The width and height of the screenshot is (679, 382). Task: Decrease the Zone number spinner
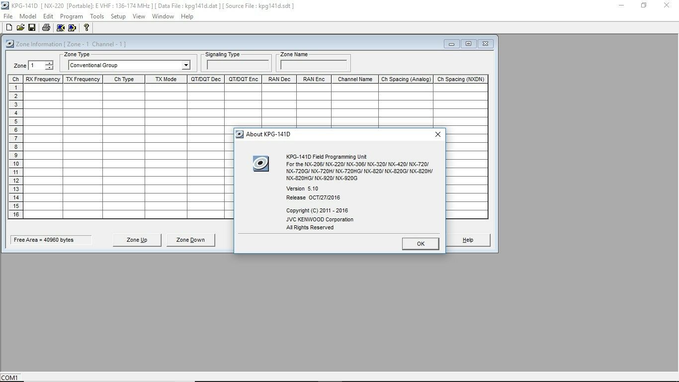(x=49, y=68)
